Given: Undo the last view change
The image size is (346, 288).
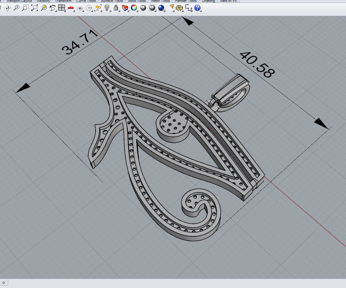Looking at the screenshot, I should [x=53, y=8].
